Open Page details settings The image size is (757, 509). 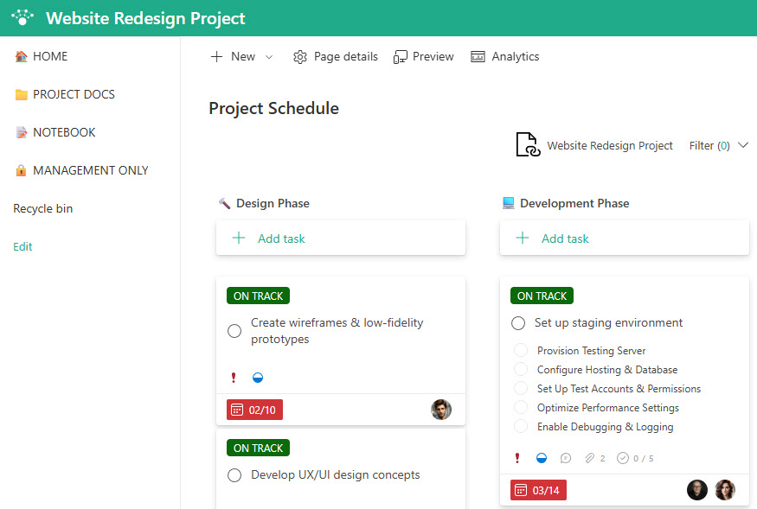[x=335, y=56]
